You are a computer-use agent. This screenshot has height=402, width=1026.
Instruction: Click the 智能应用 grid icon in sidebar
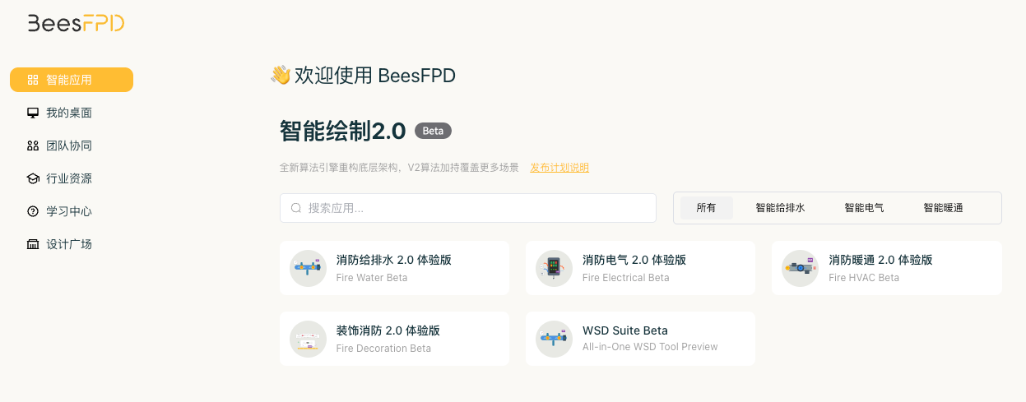click(x=33, y=80)
